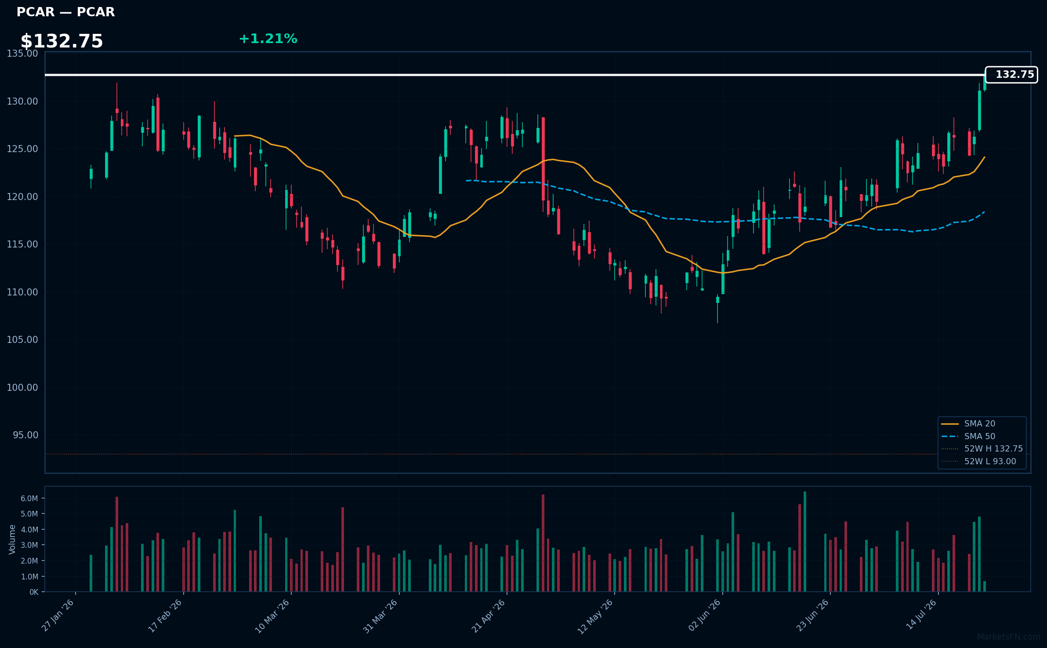Click the $132.75 current price header
Screen dimensions: 1047x648
pos(62,41)
